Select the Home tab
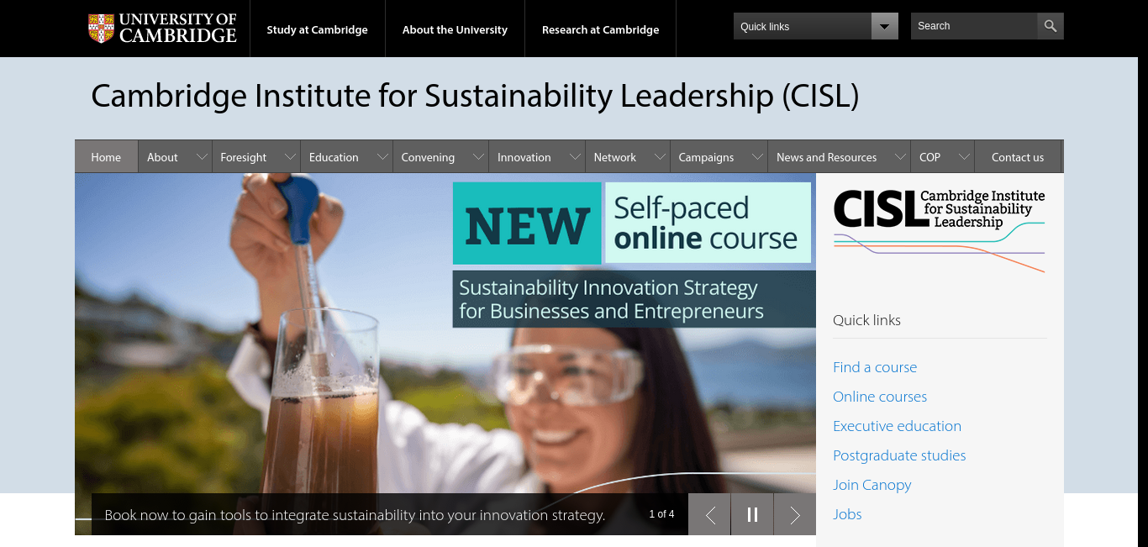The height and width of the screenshot is (547, 1148). pos(106,157)
